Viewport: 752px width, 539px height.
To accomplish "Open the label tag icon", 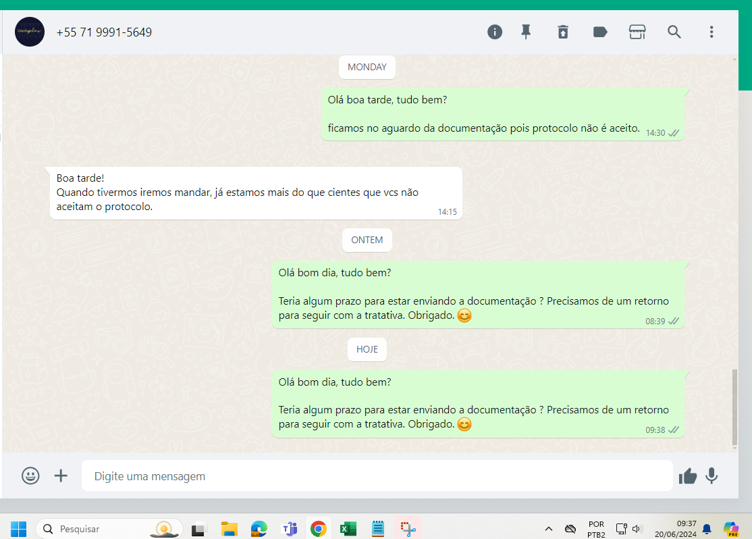I will [x=600, y=32].
